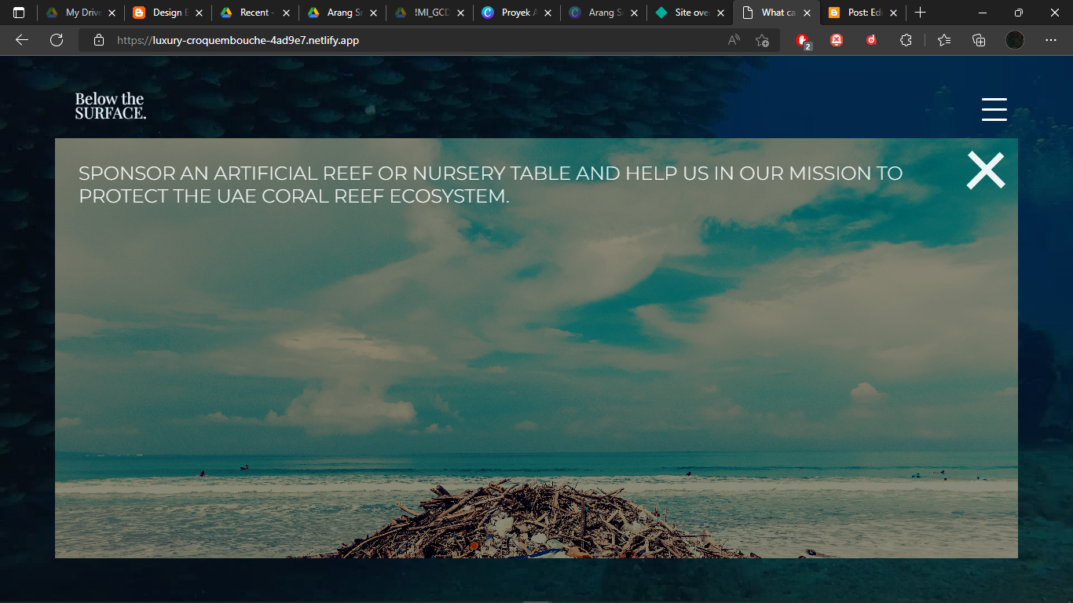The image size is (1073, 603).
Task: Activate the Read aloud icon
Action: (x=734, y=40)
